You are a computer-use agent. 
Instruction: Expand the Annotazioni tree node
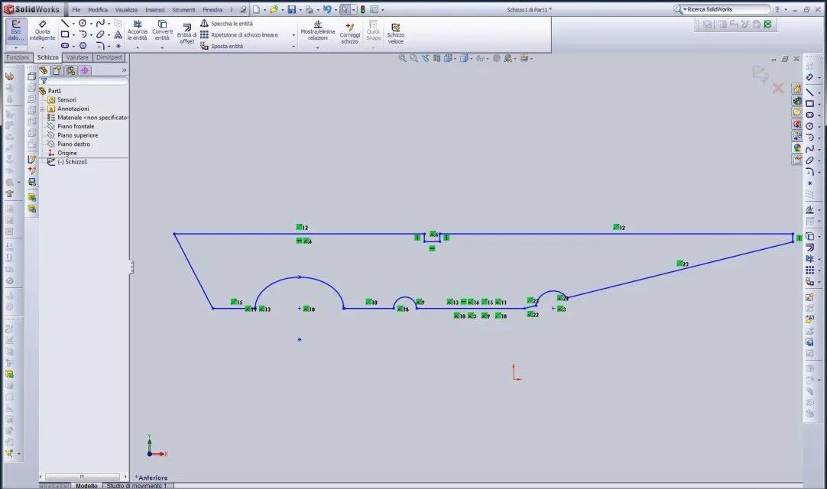(42, 109)
